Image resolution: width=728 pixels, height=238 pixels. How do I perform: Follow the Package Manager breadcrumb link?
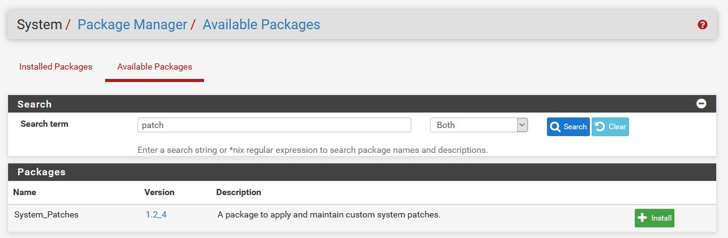(x=133, y=25)
